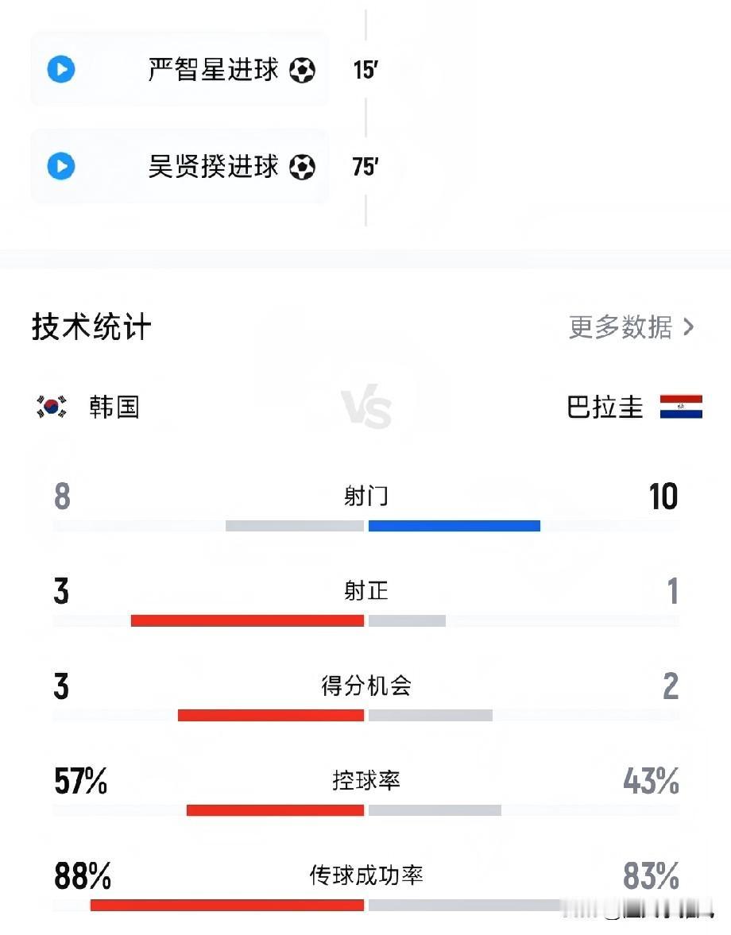Click the red 射正 bar for Korea

(x=247, y=620)
